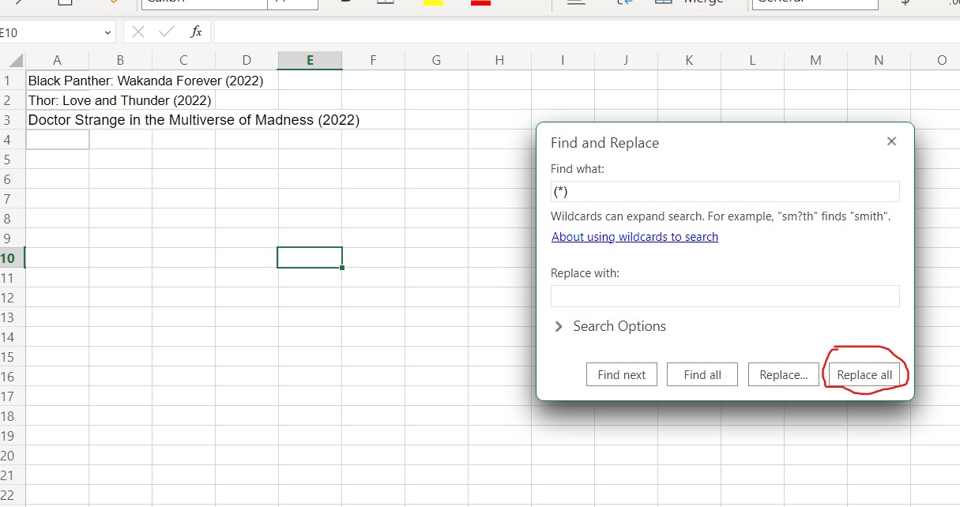Select column H header

coord(499,60)
